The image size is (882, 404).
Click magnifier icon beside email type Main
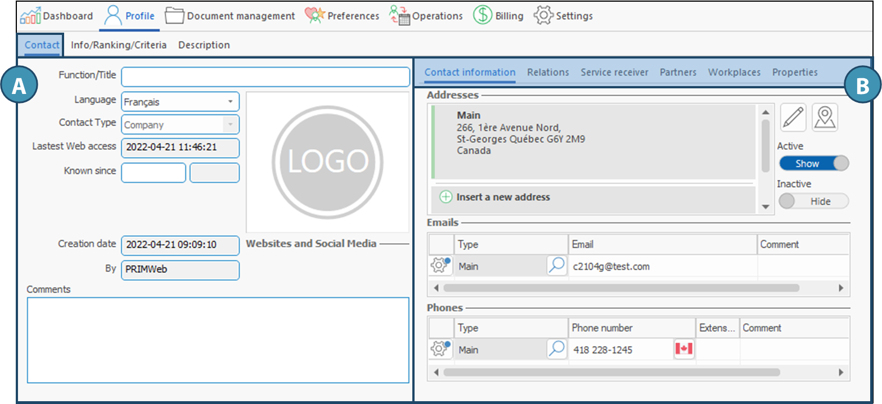pos(556,266)
